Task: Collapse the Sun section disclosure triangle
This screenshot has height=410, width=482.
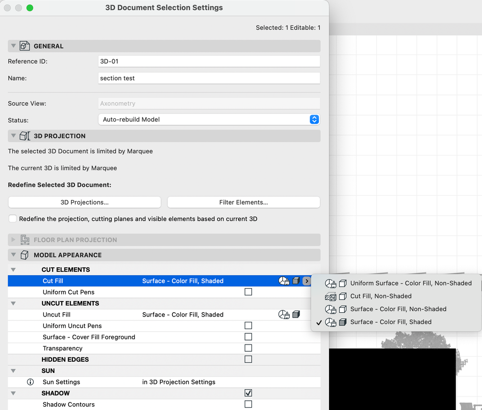Action: (13, 370)
